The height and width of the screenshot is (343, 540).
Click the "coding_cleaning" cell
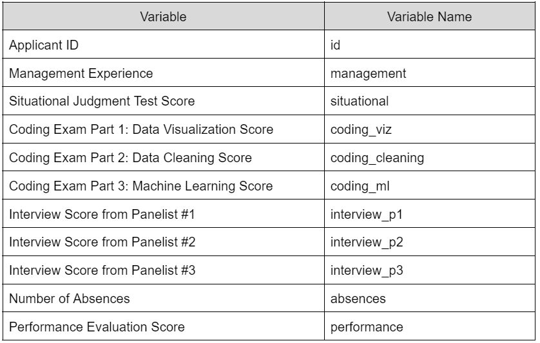(x=377, y=158)
